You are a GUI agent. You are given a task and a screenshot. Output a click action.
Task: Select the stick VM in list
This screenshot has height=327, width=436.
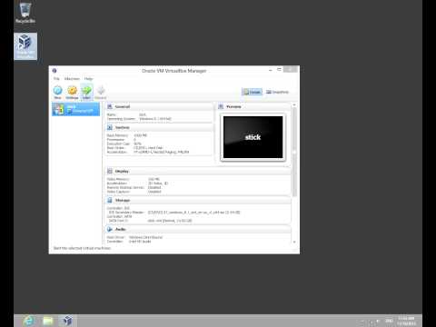[x=75, y=109]
